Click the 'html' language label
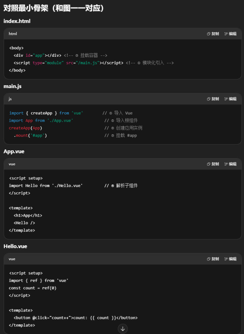Viewport: 244px width, 334px height. [13, 34]
